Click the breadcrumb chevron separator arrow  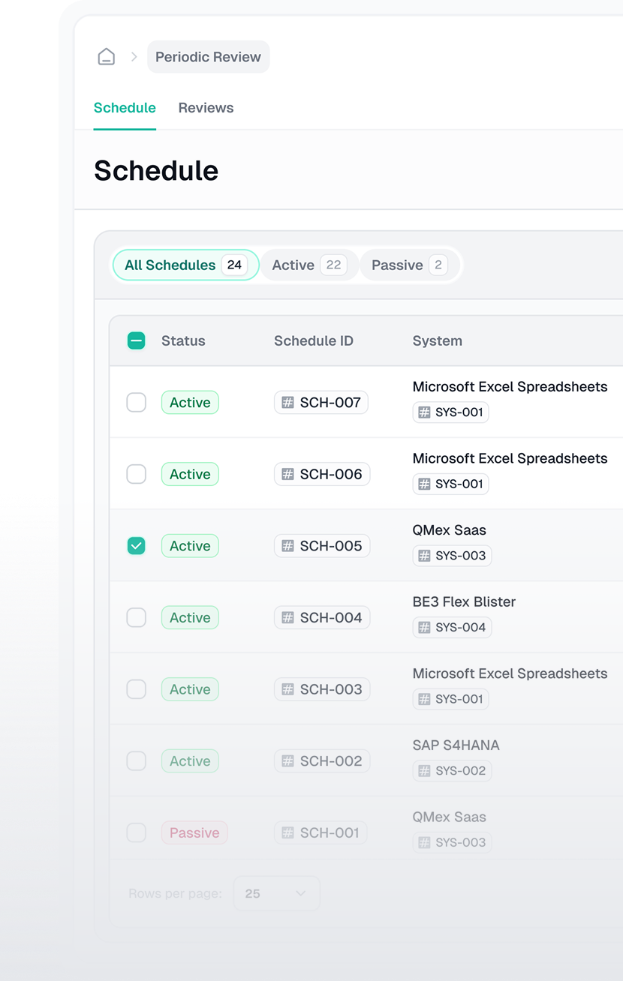134,57
